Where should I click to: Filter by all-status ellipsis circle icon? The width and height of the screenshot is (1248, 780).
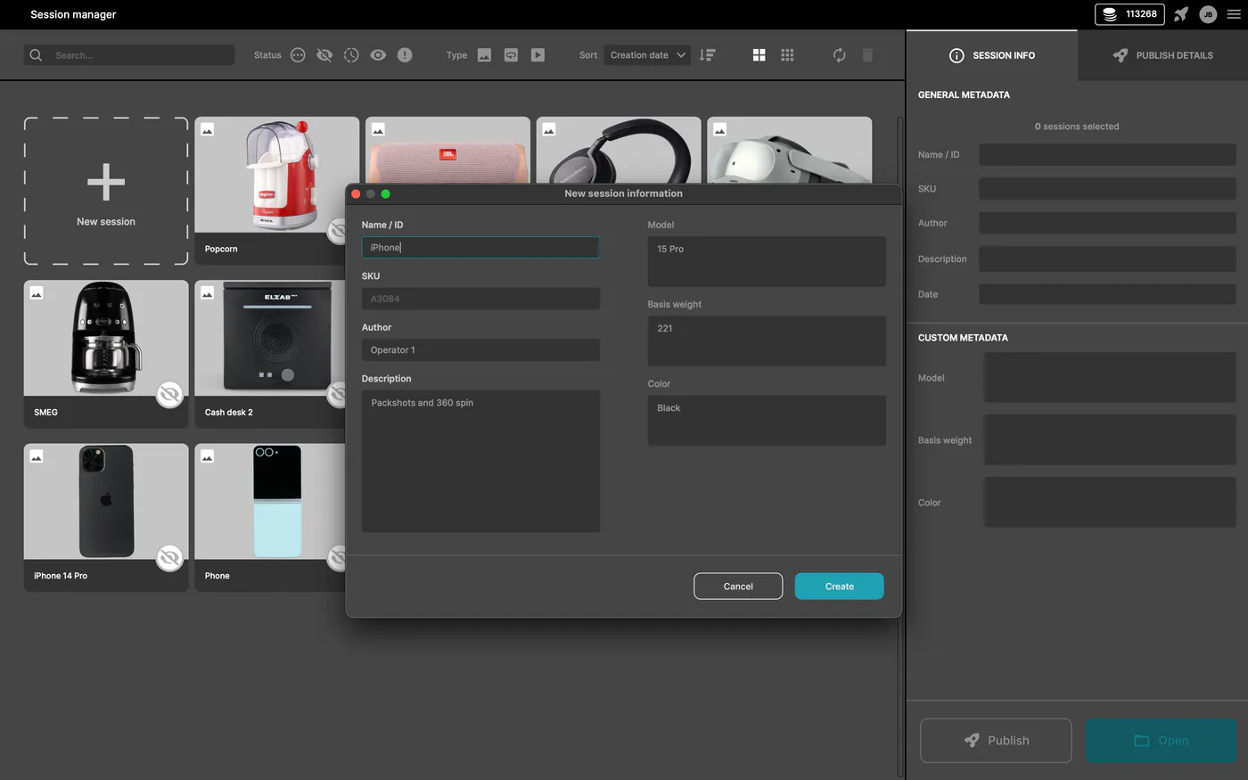(298, 55)
